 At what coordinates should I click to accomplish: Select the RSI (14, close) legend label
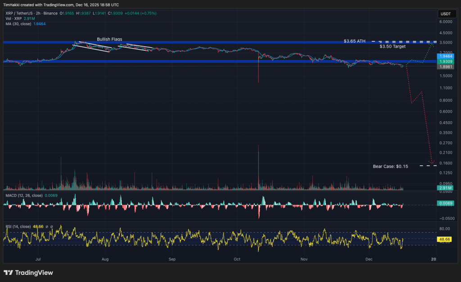pyautogui.click(x=18, y=227)
